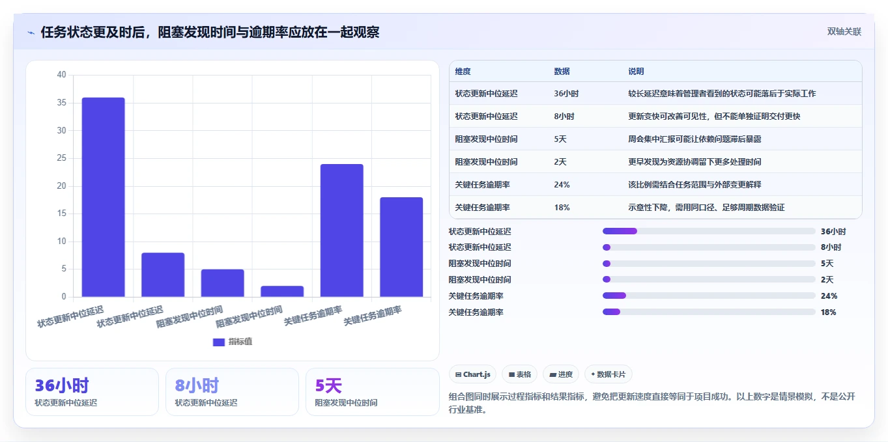888x442 pixels.
Task: Click the progress bar labeled 5天
Action: tap(709, 264)
